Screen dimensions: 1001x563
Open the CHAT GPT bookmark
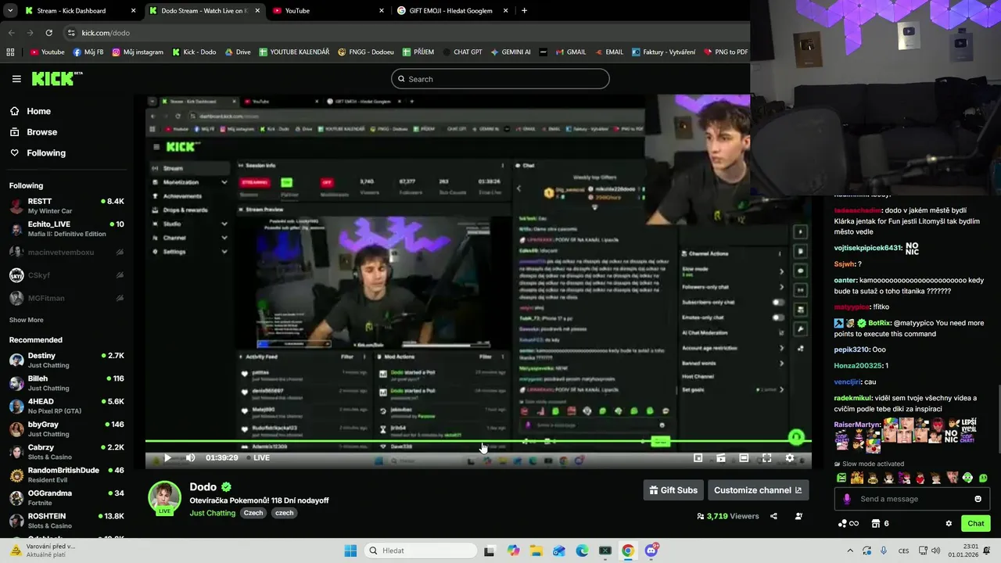pyautogui.click(x=461, y=52)
